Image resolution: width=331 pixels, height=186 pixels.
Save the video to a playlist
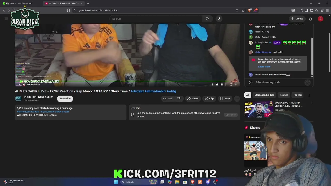pos(225,99)
